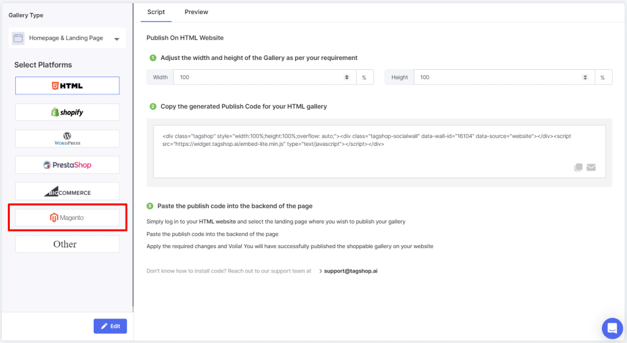Select the WordPress platform

click(67, 138)
